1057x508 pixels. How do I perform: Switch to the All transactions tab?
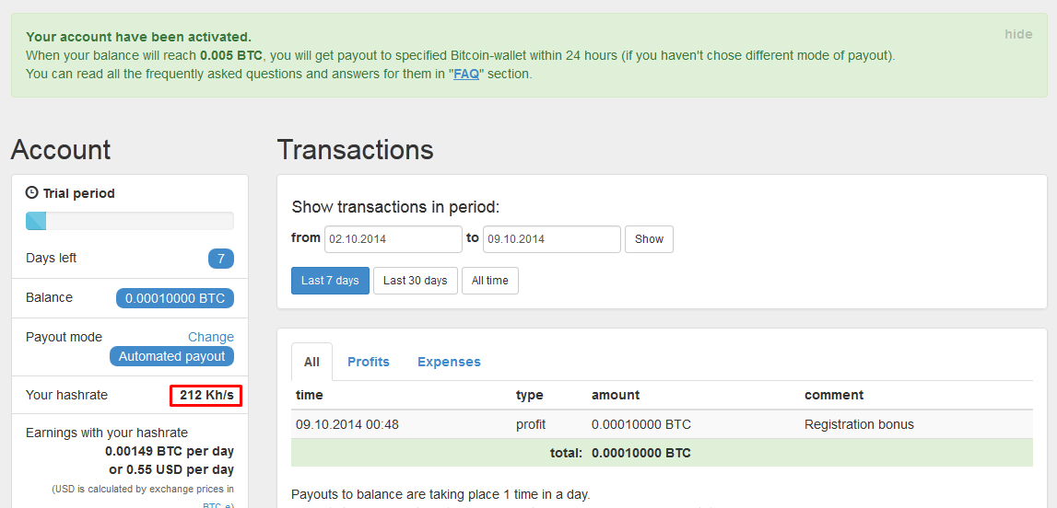[x=311, y=362]
